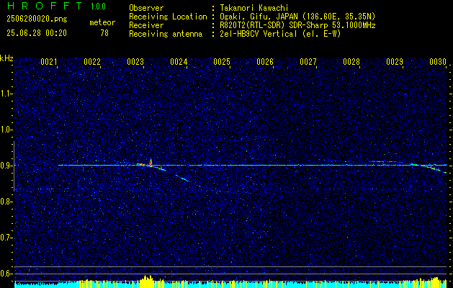453x288 pixels.
Task: Select the filename 2506280020.png
Action: pyautogui.click(x=37, y=19)
